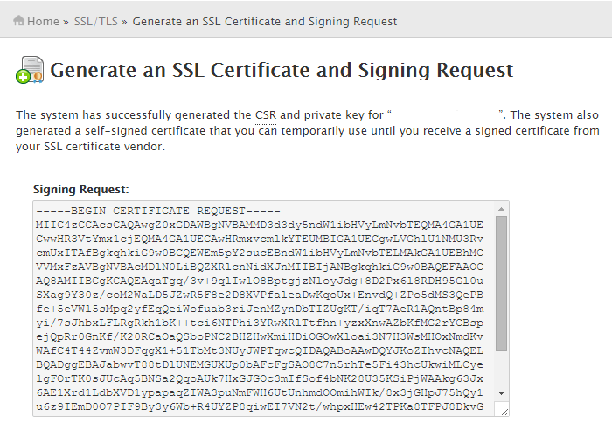Click the dotted-underlined CSR abbreviation
612x430 pixels.
coord(266,114)
